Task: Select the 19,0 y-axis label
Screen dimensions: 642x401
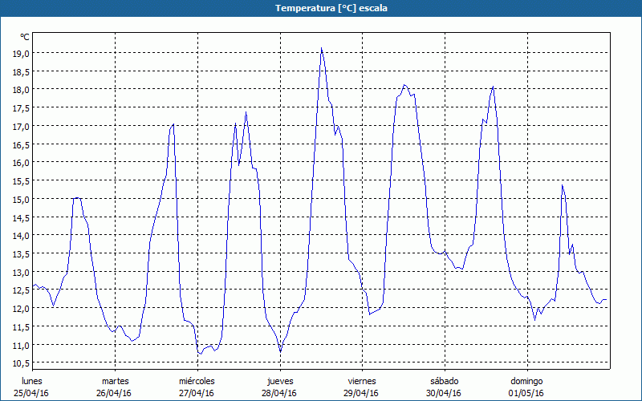Action: (x=22, y=53)
